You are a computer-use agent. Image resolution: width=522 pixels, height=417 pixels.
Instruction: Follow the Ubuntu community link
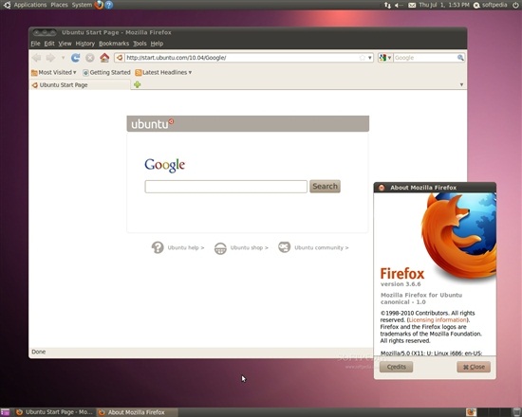coord(321,247)
